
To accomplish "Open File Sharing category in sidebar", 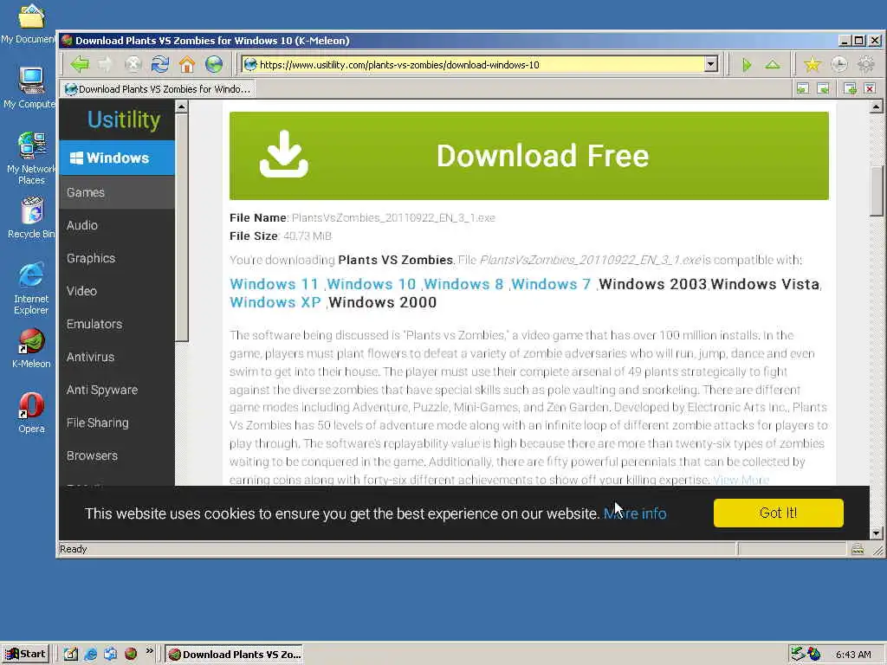I will pyautogui.click(x=117, y=423).
